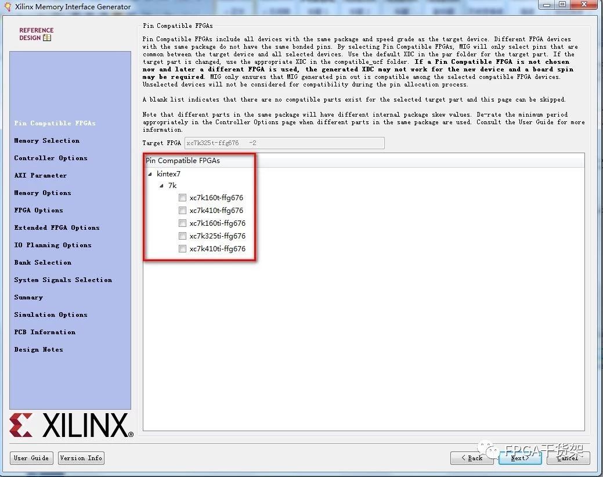The image size is (603, 477).
Task: Click the REFERENCE DESIGN label
Action: pos(36,34)
